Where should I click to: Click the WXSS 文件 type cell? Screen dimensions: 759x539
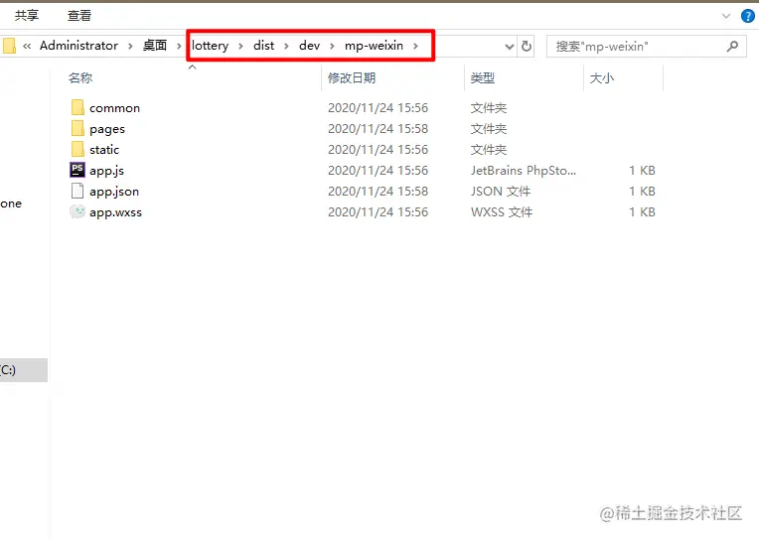[x=502, y=211]
